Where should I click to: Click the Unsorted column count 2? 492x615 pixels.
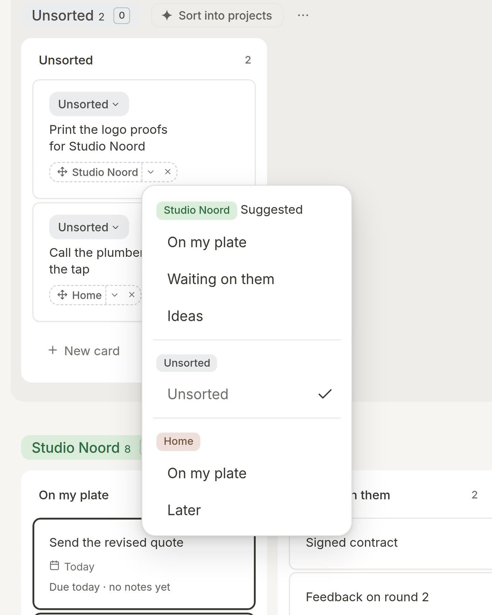[x=248, y=60]
